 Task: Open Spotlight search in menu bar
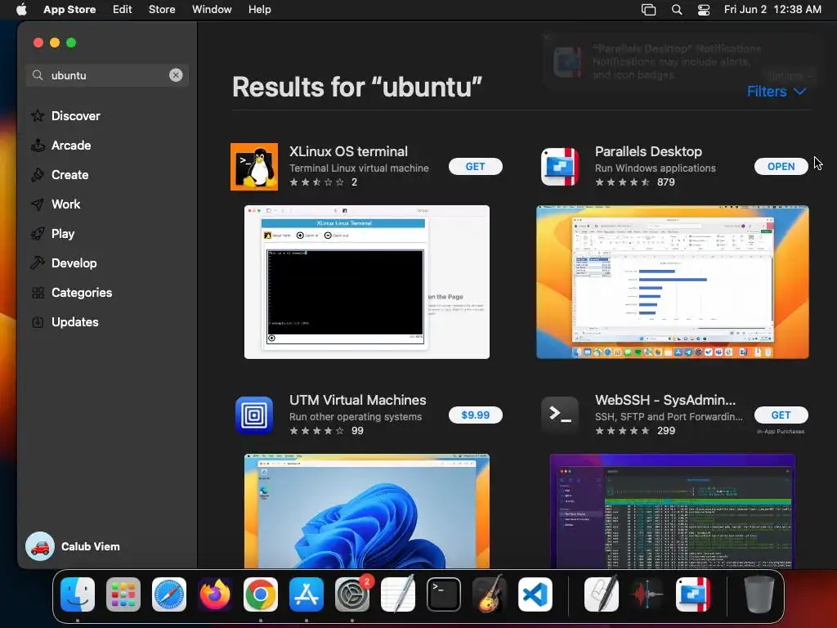point(676,10)
